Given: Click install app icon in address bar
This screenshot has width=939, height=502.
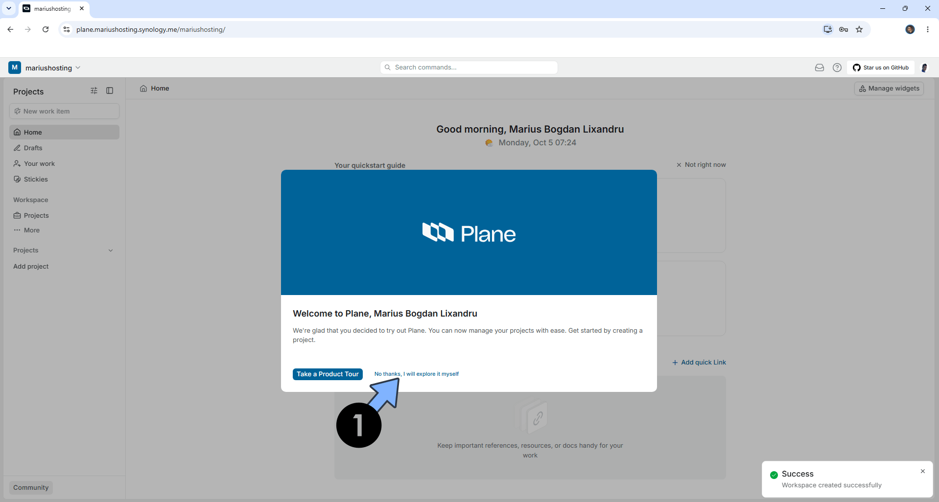Looking at the screenshot, I should (x=828, y=29).
